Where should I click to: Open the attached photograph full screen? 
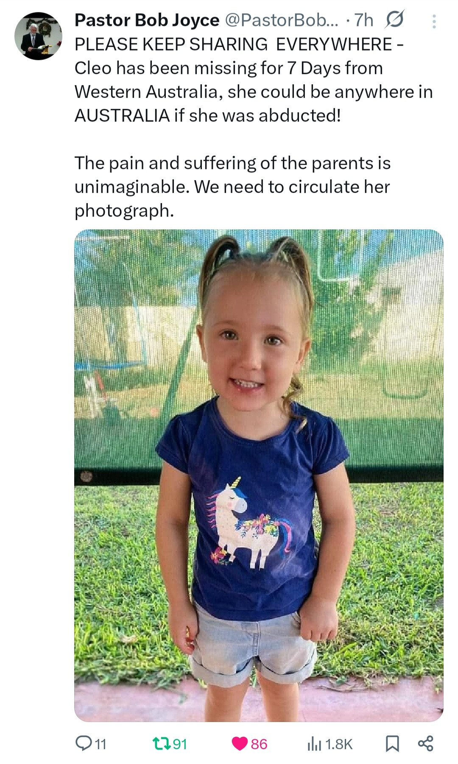pyautogui.click(x=259, y=475)
